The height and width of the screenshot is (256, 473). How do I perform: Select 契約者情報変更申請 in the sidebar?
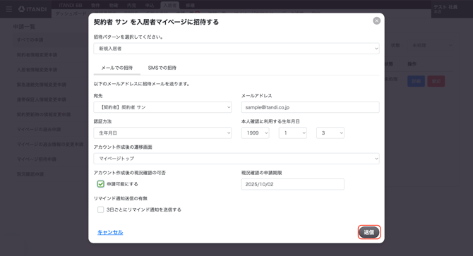pos(37,55)
